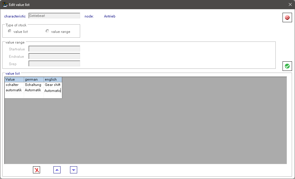
Task: Select the schalter value cell
Action: point(14,85)
